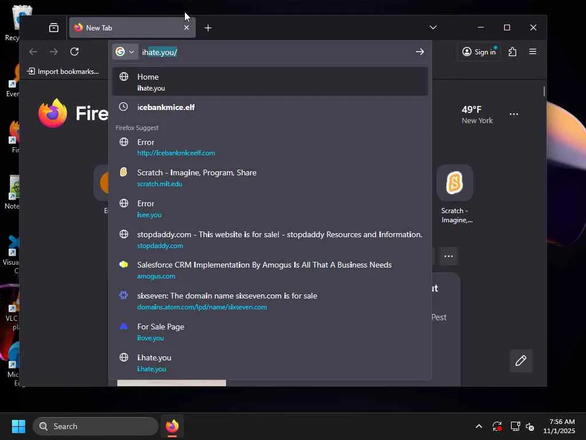Show hidden system tray icons chevron
This screenshot has height=440, width=586.
479,426
